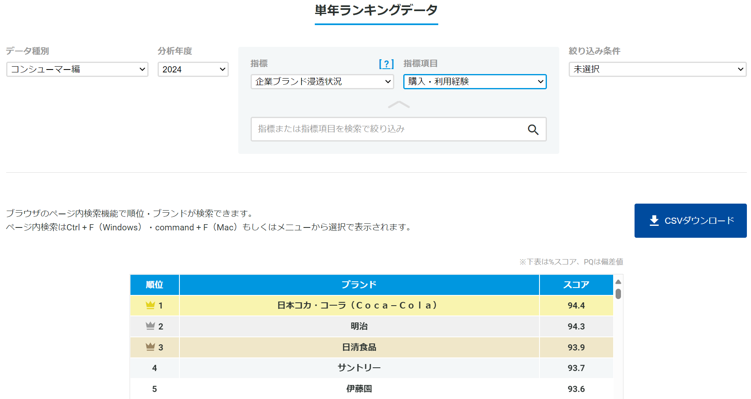Click rank number 4 cell
Image resolution: width=751 pixels, height=399 pixels.
[x=155, y=368]
